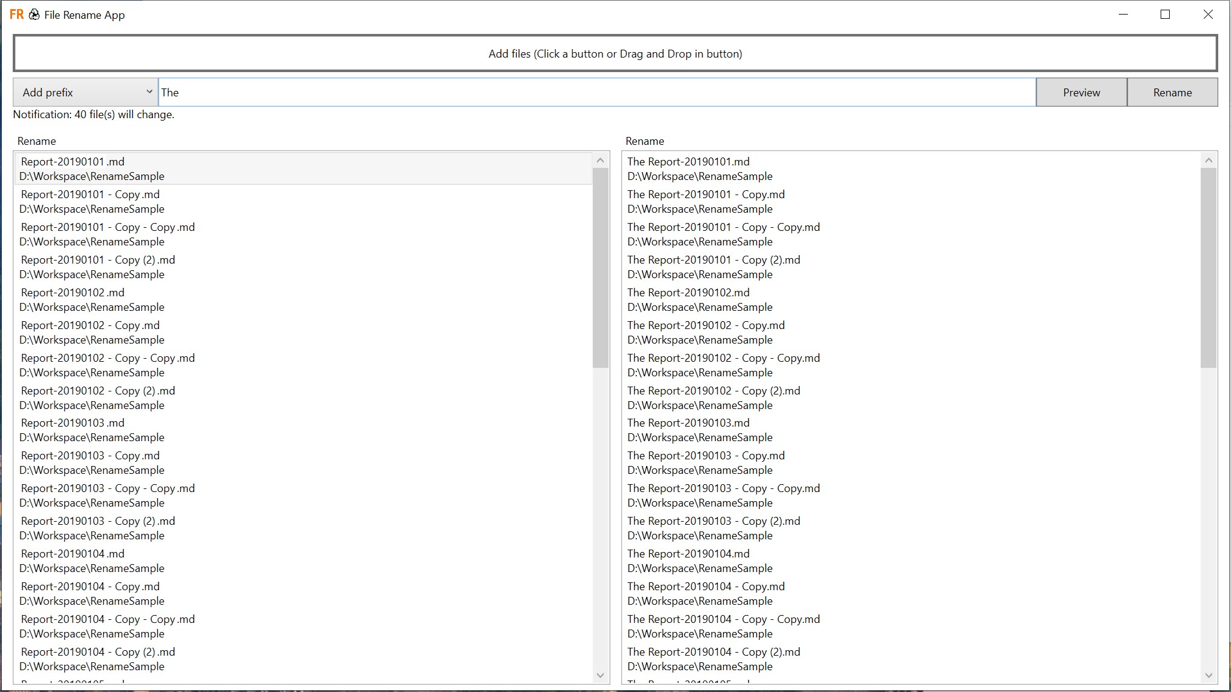Click the recycle icon beside app title
The height and width of the screenshot is (692, 1231).
click(35, 15)
